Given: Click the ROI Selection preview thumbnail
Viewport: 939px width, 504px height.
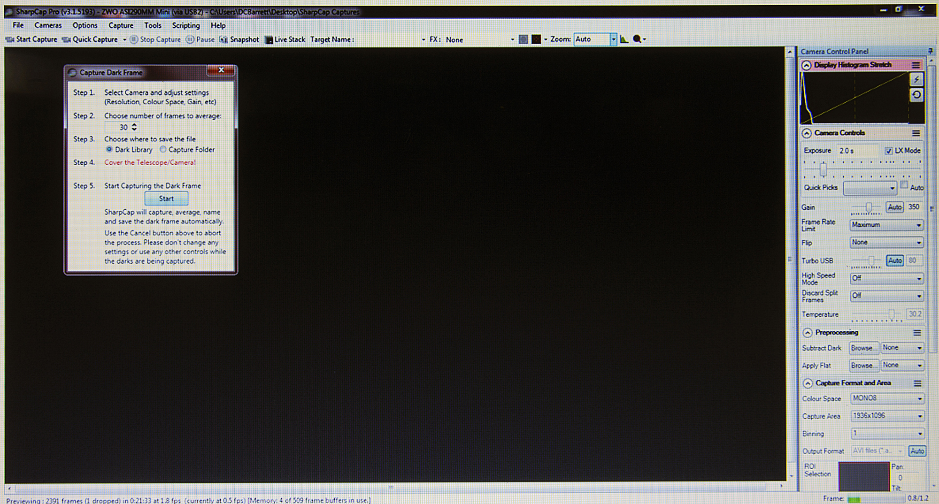Looking at the screenshot, I should coord(864,476).
